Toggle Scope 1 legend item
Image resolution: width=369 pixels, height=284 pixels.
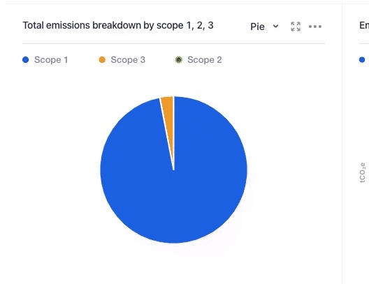(x=45, y=60)
